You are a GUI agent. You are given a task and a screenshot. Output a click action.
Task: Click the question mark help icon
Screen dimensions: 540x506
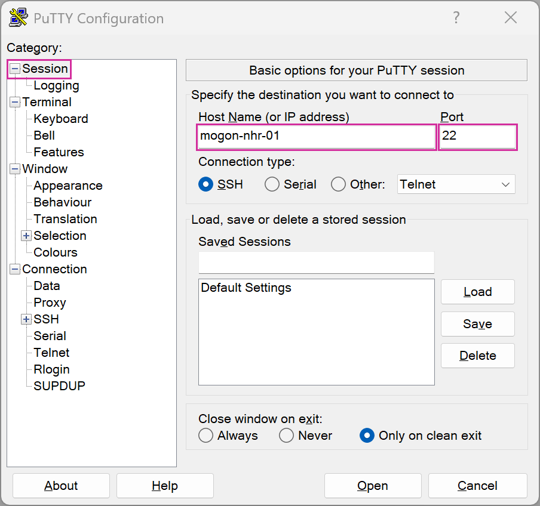pyautogui.click(x=456, y=18)
